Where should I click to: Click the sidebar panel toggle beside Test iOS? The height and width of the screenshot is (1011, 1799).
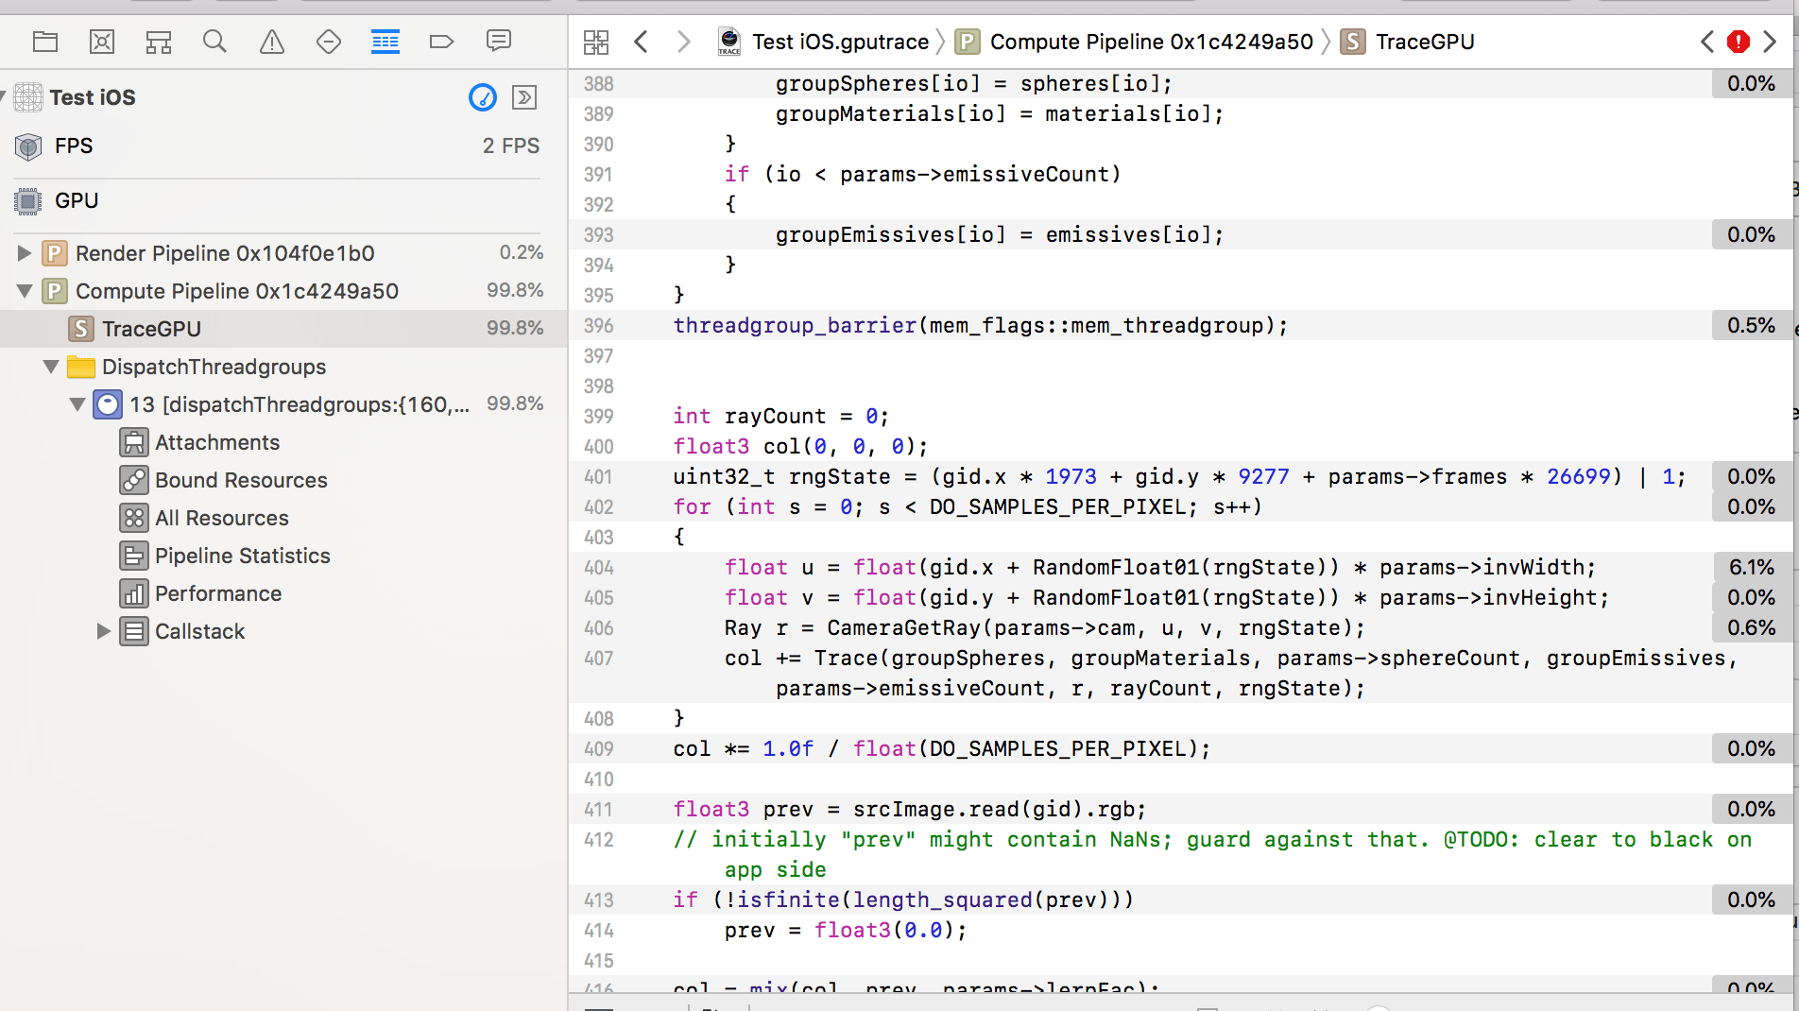coord(524,97)
